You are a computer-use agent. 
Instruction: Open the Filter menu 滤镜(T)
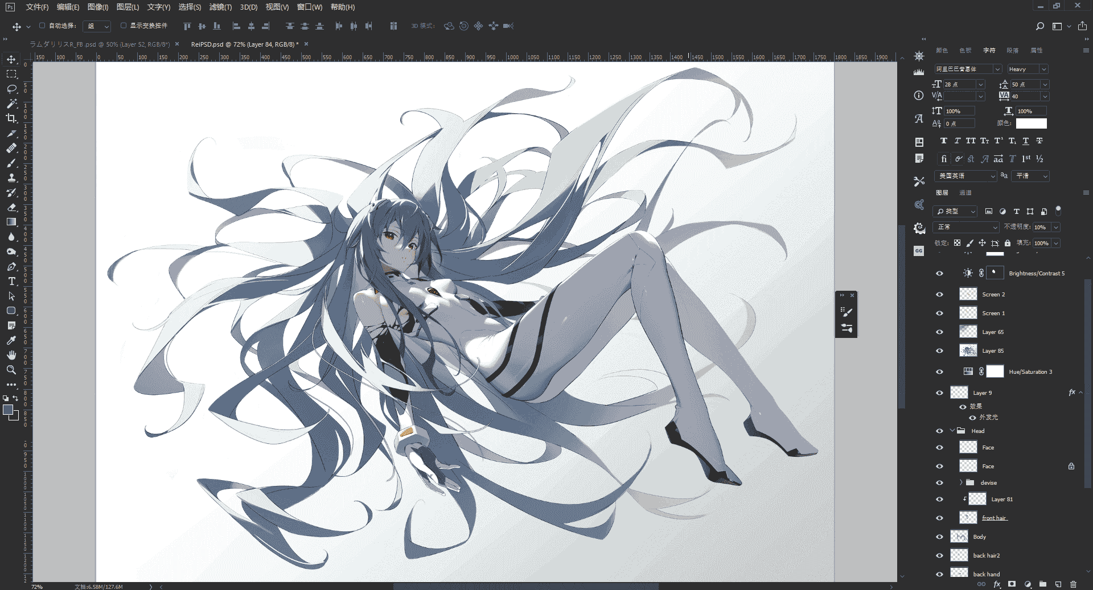click(x=220, y=7)
